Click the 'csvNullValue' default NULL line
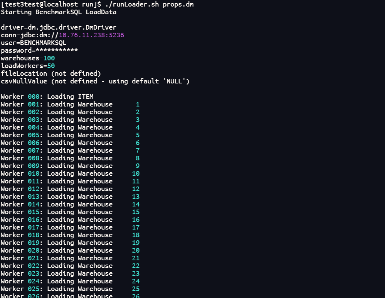Screen dimensions: 385x298 (x=95, y=81)
